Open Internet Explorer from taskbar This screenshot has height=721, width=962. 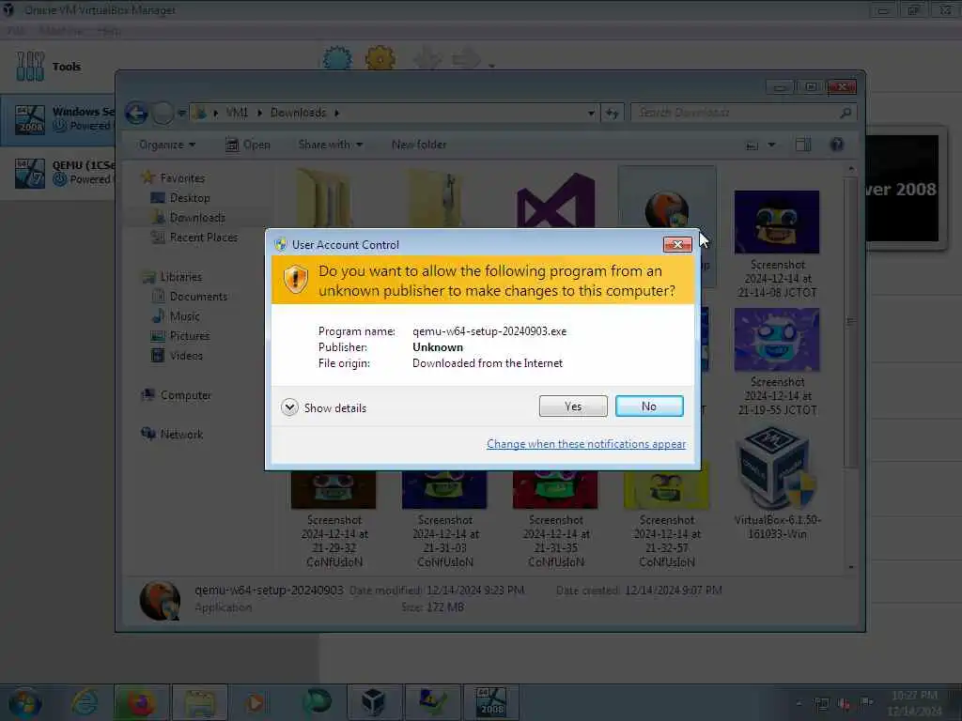point(85,702)
